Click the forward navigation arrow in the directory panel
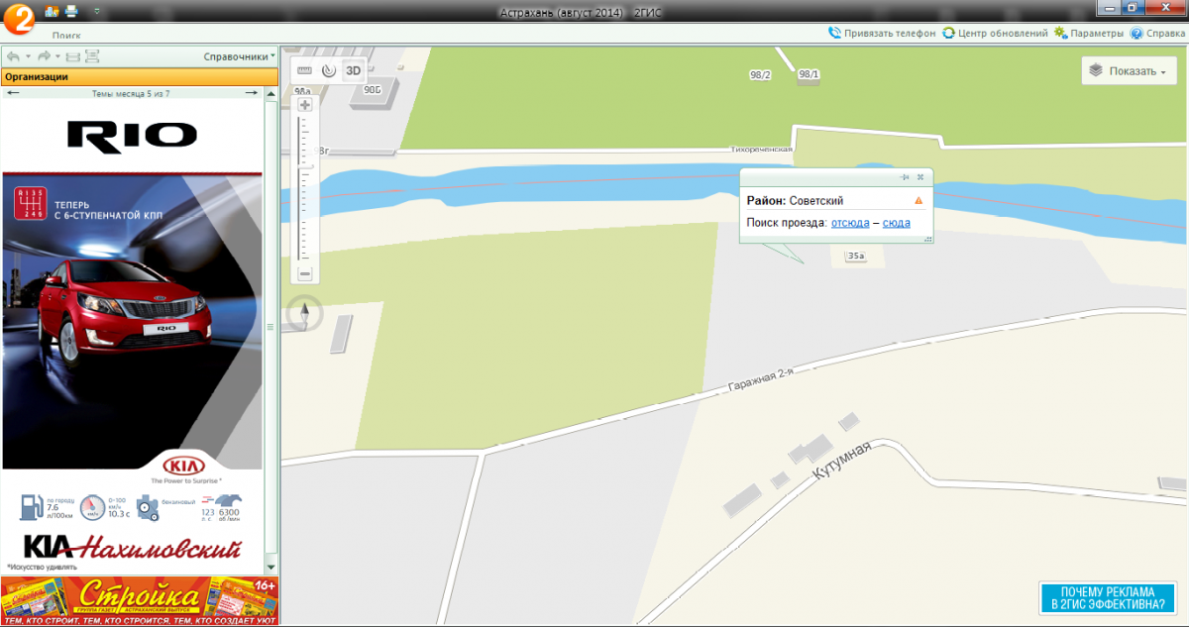 coord(44,56)
